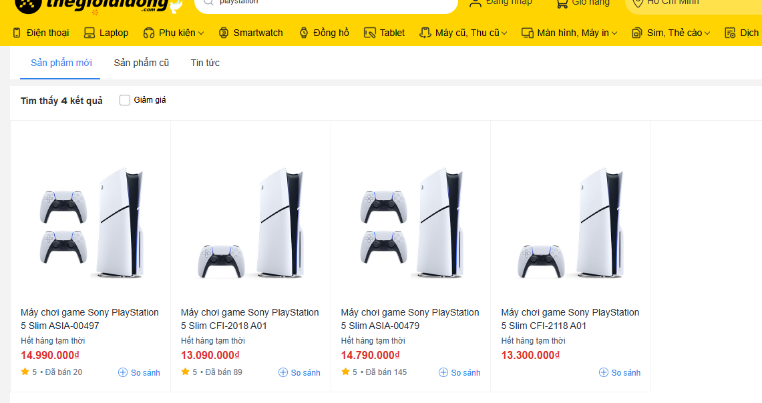Screen dimensions: 762x403
Task: Switch to the Sản phẩm cũ tab
Action: [x=141, y=63]
